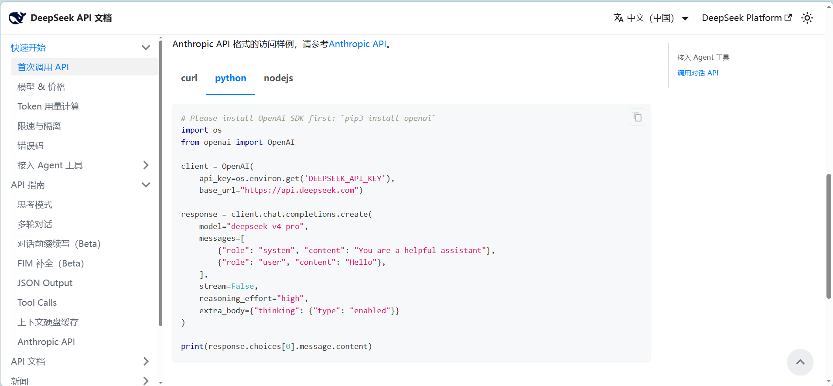Jump to 接入 Agent 工具 in page outline
833x386 pixels.
(x=703, y=57)
